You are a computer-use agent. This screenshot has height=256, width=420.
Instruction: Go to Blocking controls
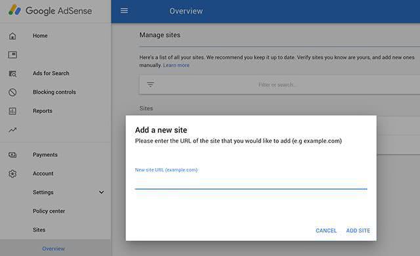point(54,92)
